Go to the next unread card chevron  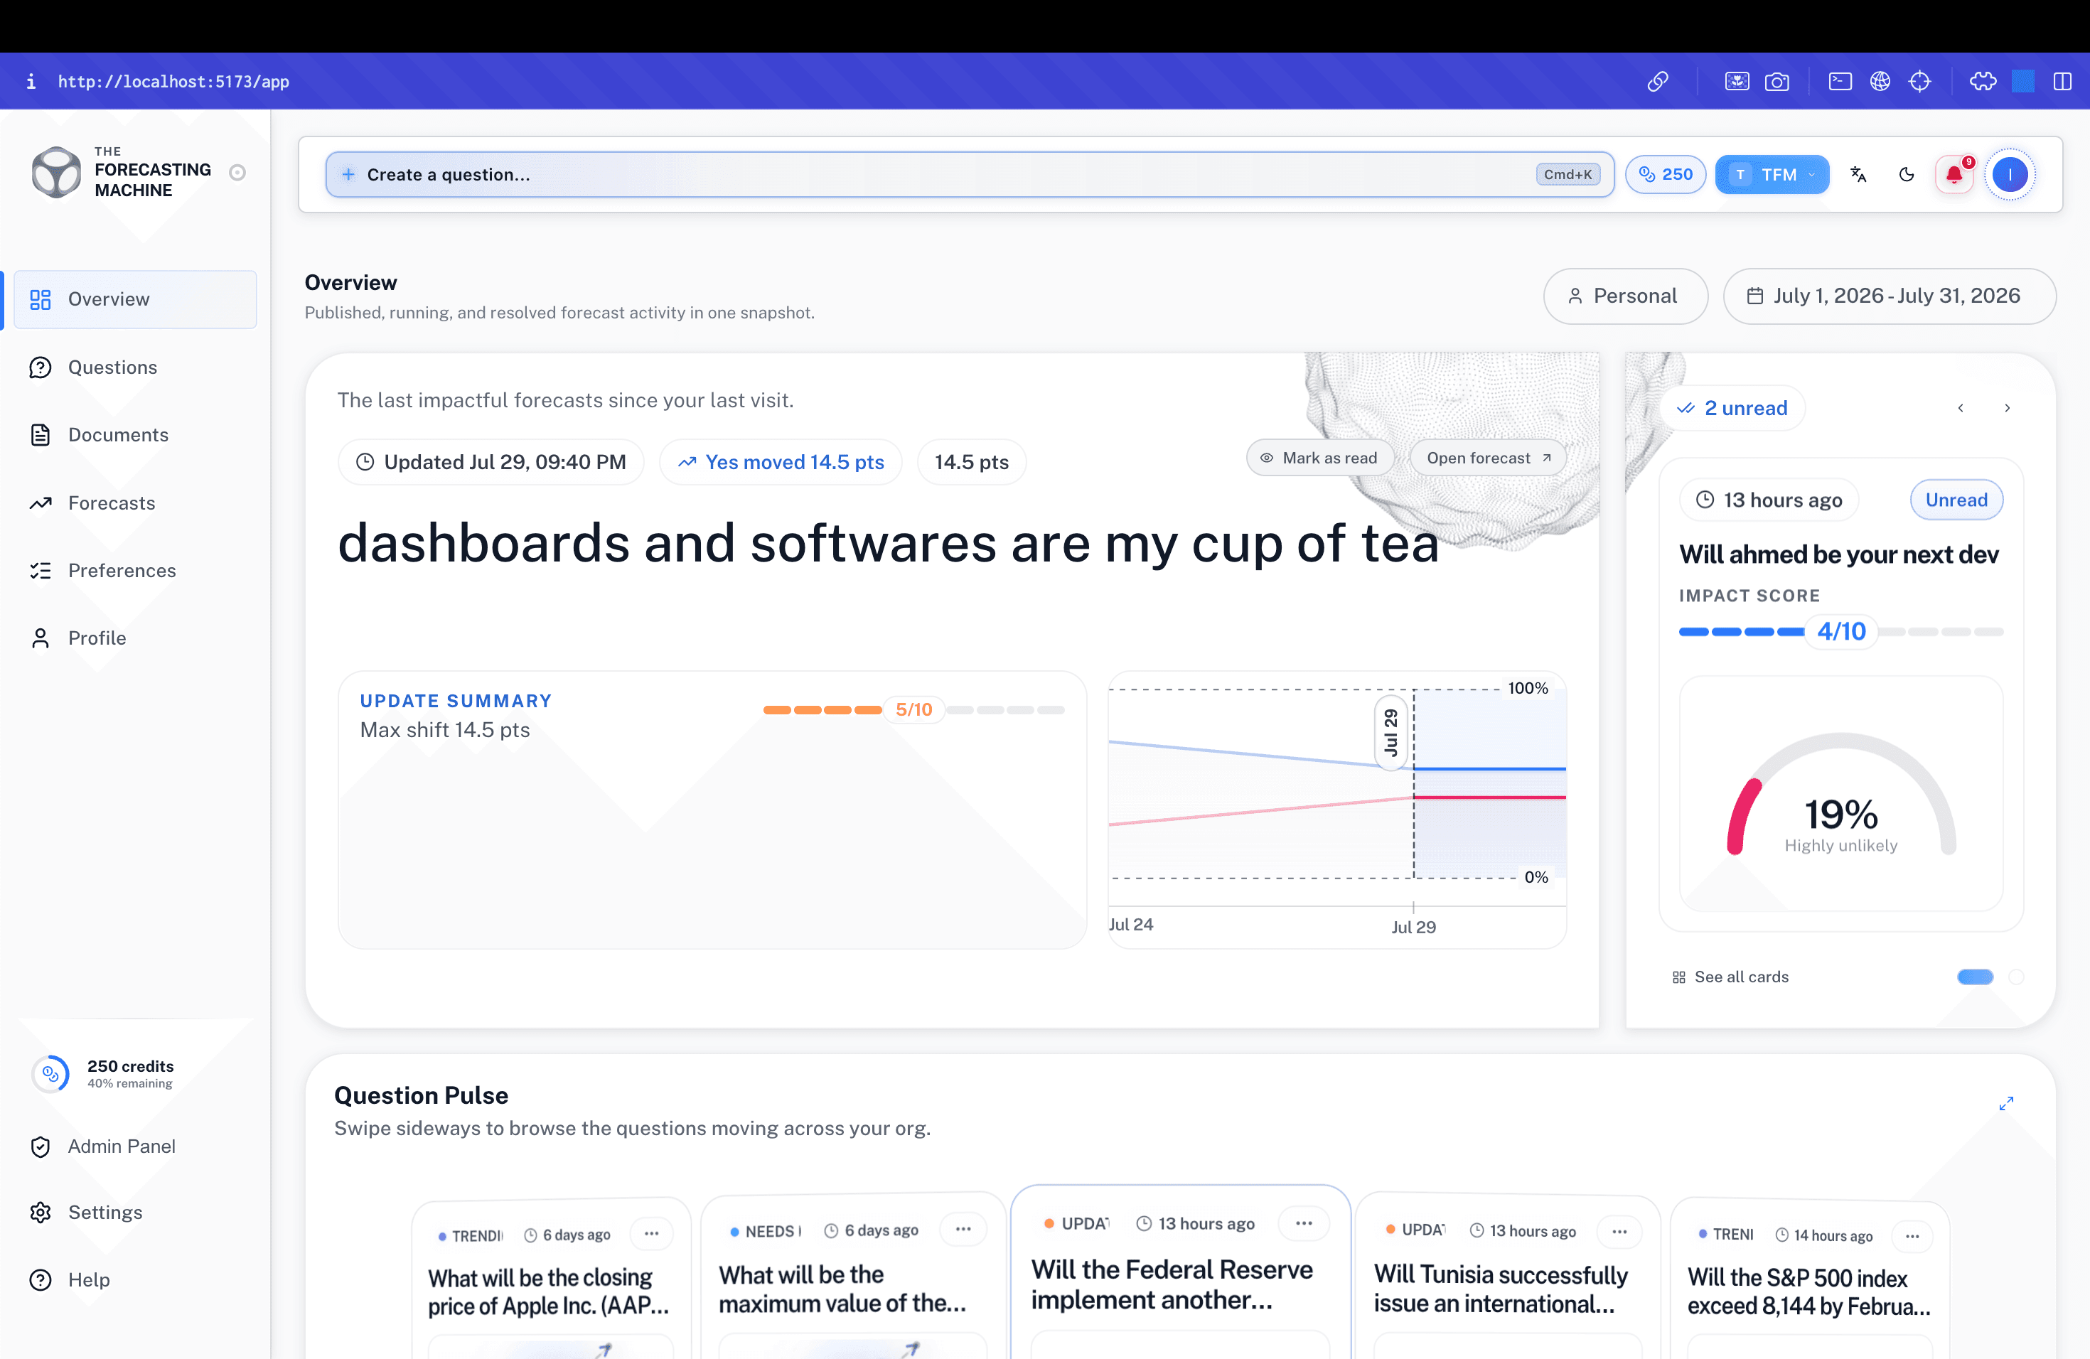pos(2007,408)
